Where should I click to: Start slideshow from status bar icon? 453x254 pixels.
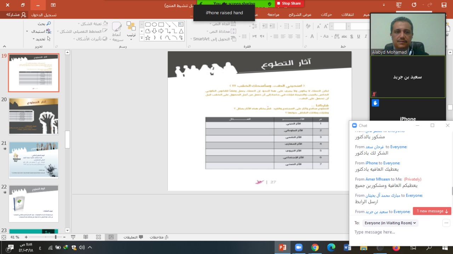73,237
